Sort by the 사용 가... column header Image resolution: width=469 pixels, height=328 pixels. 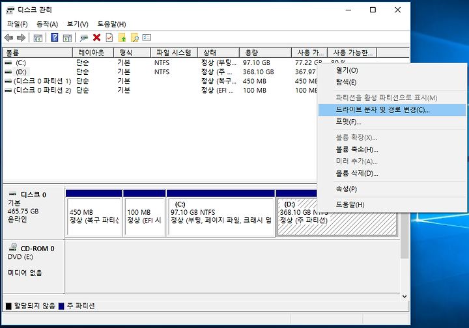(x=309, y=53)
